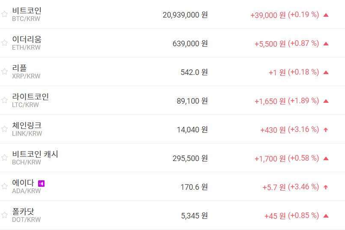
Task: Toggle favorite star for 리플
Action: 4,72
